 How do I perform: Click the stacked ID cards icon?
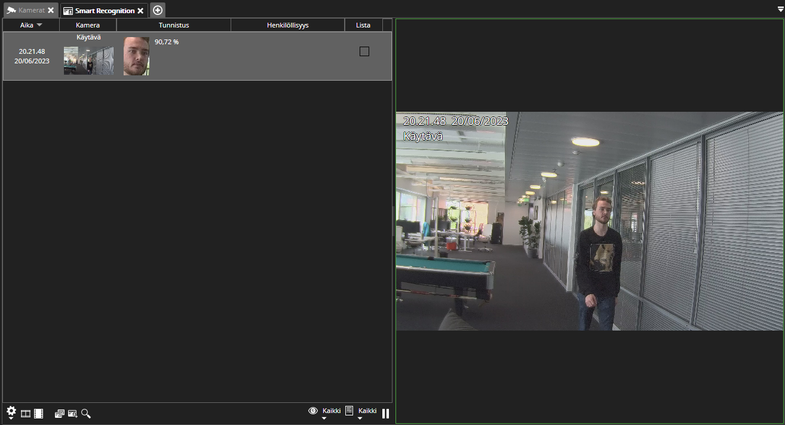(60, 414)
